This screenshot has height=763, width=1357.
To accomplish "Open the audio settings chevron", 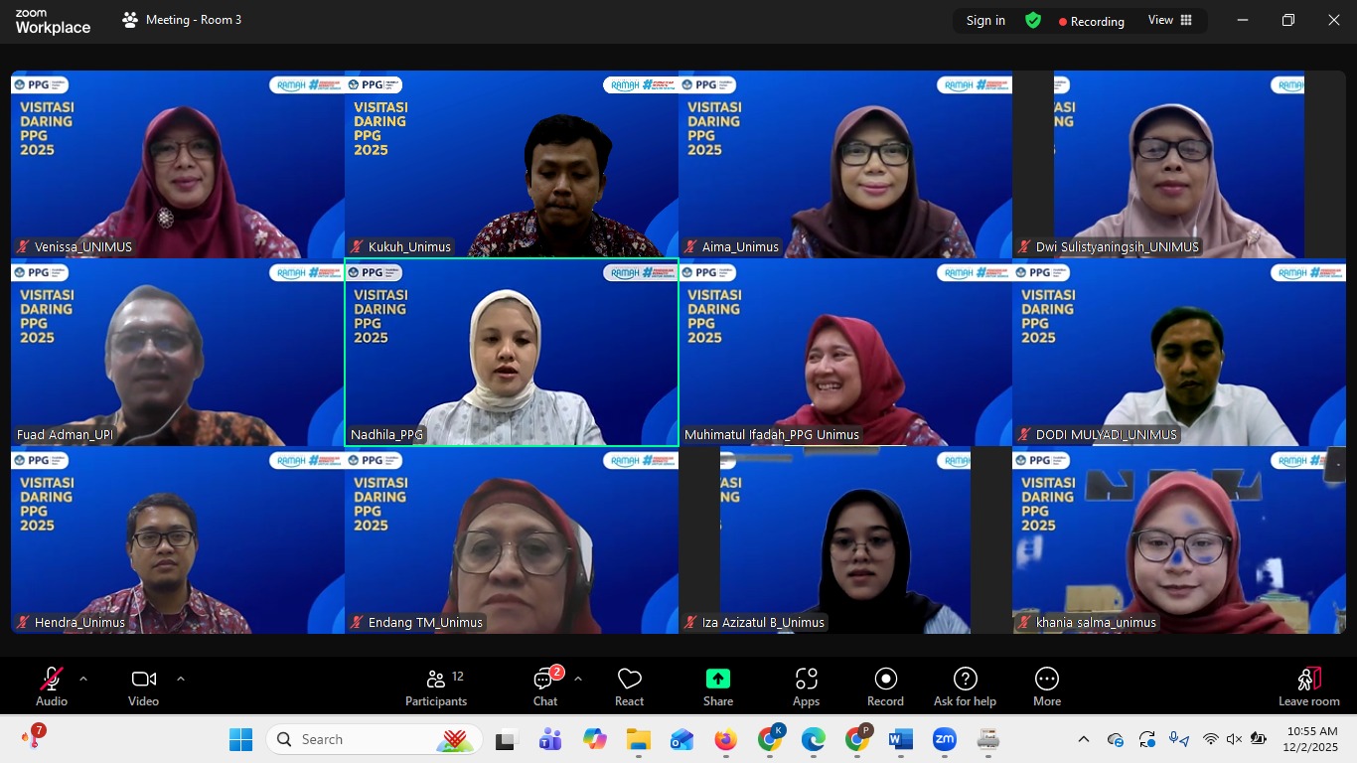I will [x=82, y=678].
